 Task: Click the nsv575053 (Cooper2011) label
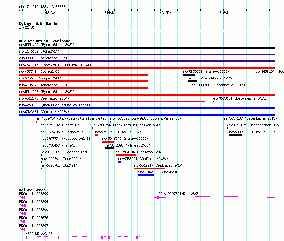tap(40, 78)
